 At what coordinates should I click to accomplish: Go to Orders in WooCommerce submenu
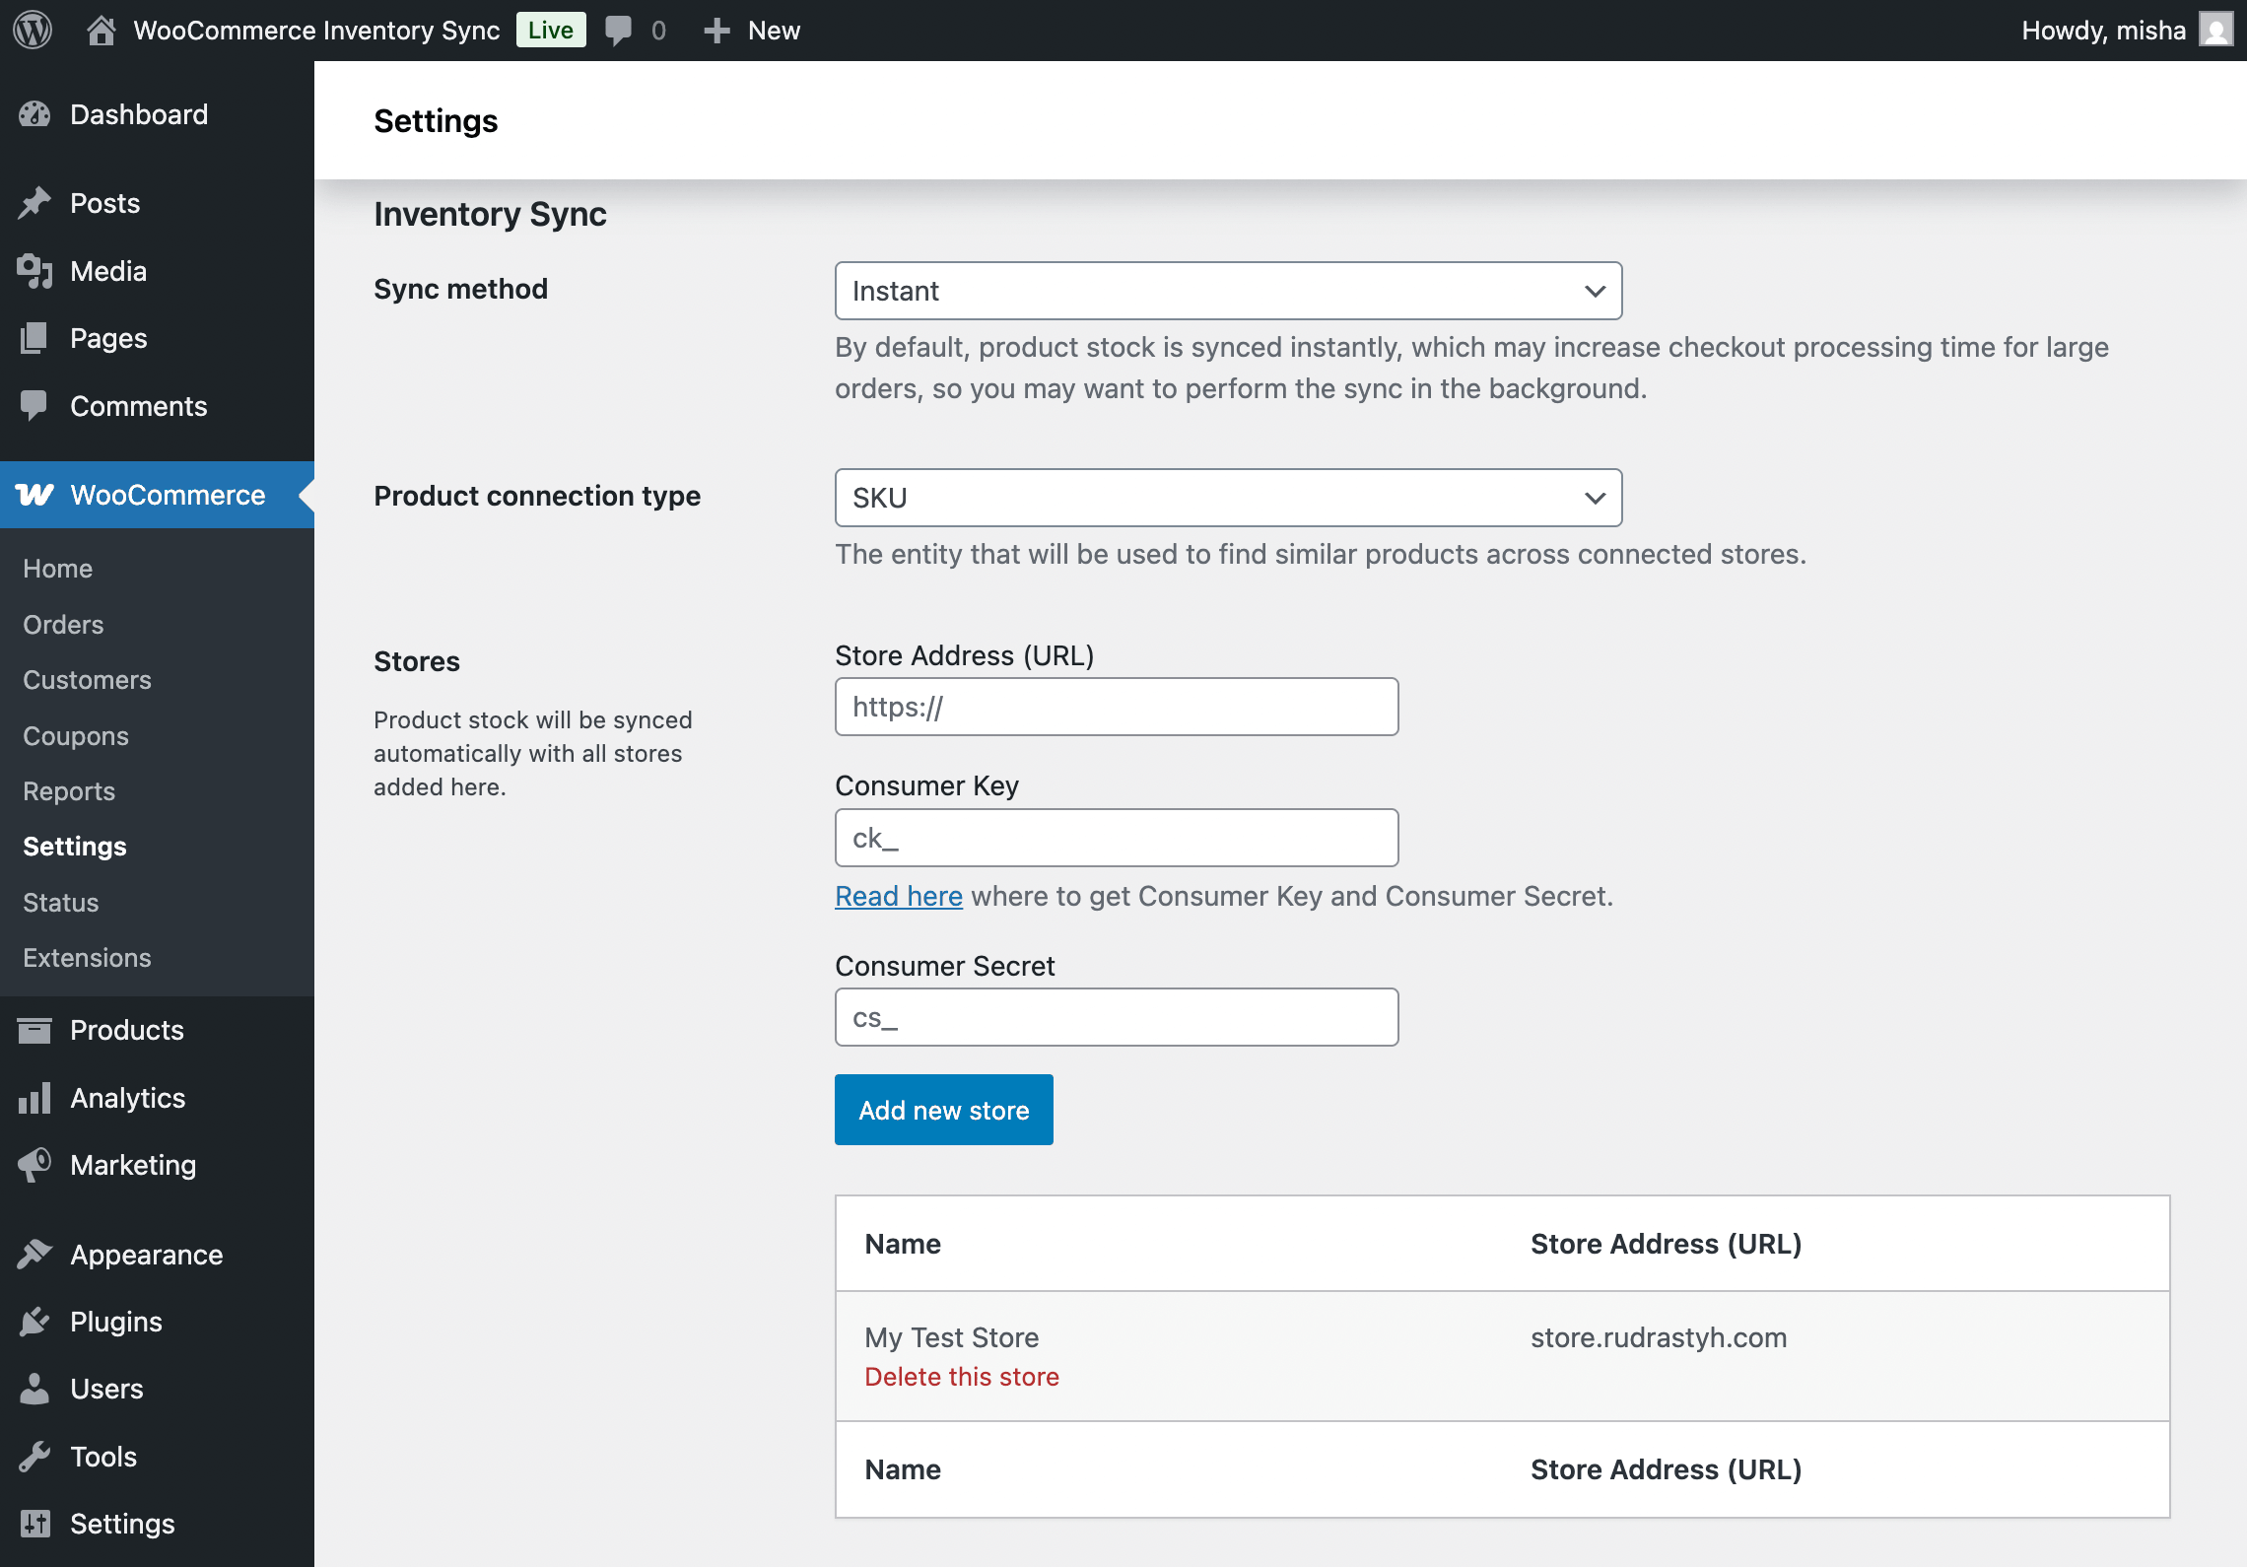(63, 625)
